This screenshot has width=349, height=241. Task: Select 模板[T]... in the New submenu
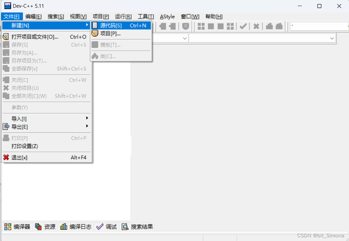(x=121, y=45)
